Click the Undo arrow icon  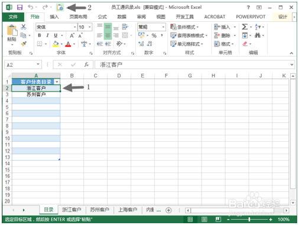click(x=31, y=7)
